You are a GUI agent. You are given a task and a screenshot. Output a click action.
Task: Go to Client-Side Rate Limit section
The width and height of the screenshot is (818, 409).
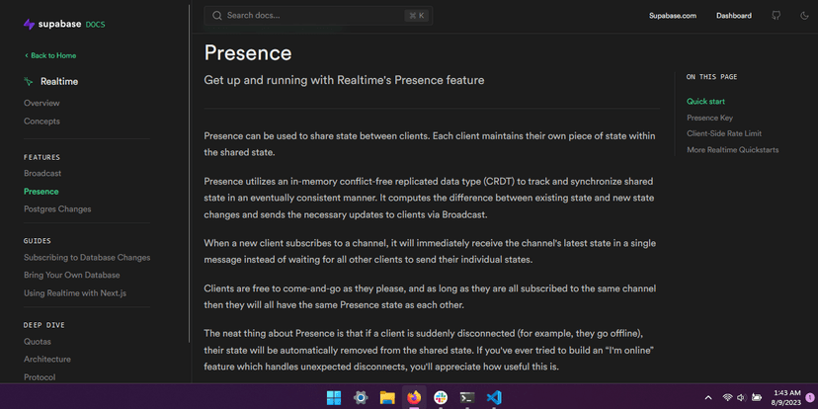[x=724, y=133]
